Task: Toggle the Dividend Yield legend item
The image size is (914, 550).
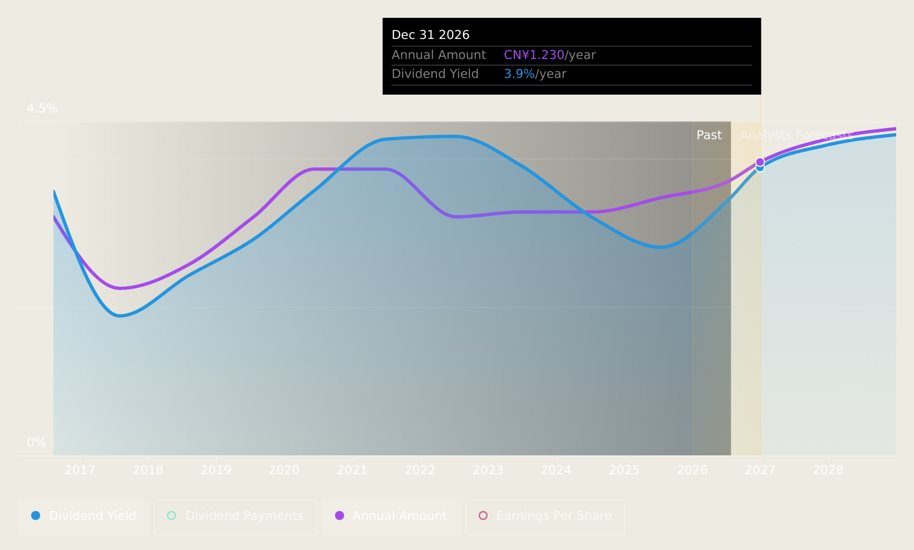Action: (x=83, y=516)
